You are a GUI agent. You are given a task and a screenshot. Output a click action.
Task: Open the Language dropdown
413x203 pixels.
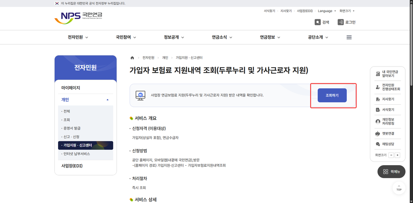tap(327, 11)
